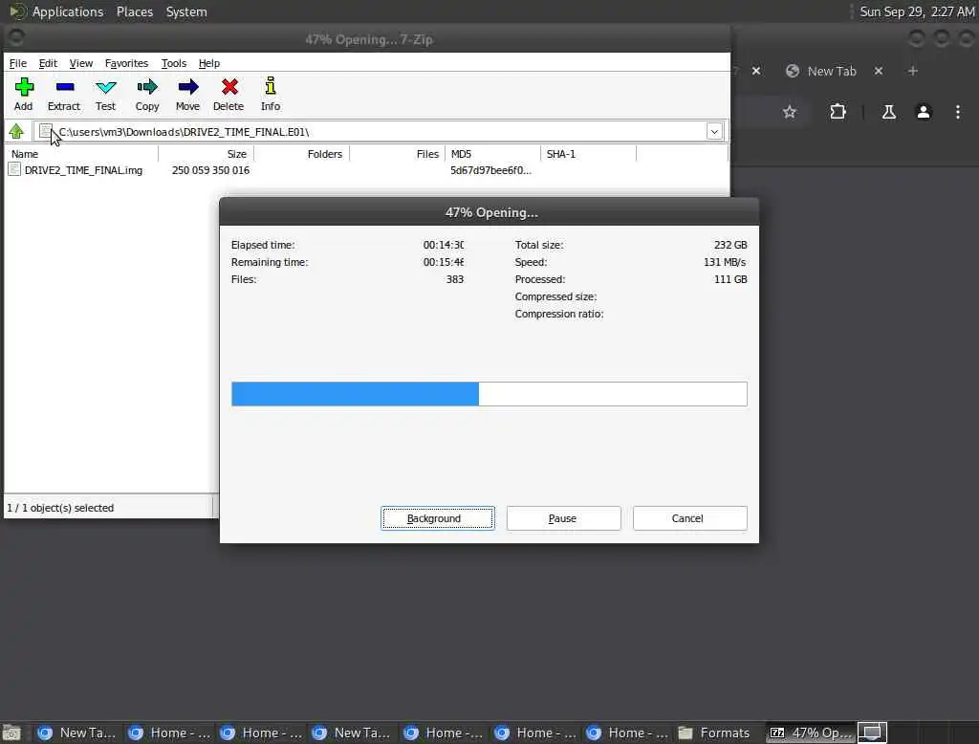This screenshot has height=744, width=979.
Task: Sort by Size column header
Action: [x=207, y=154]
